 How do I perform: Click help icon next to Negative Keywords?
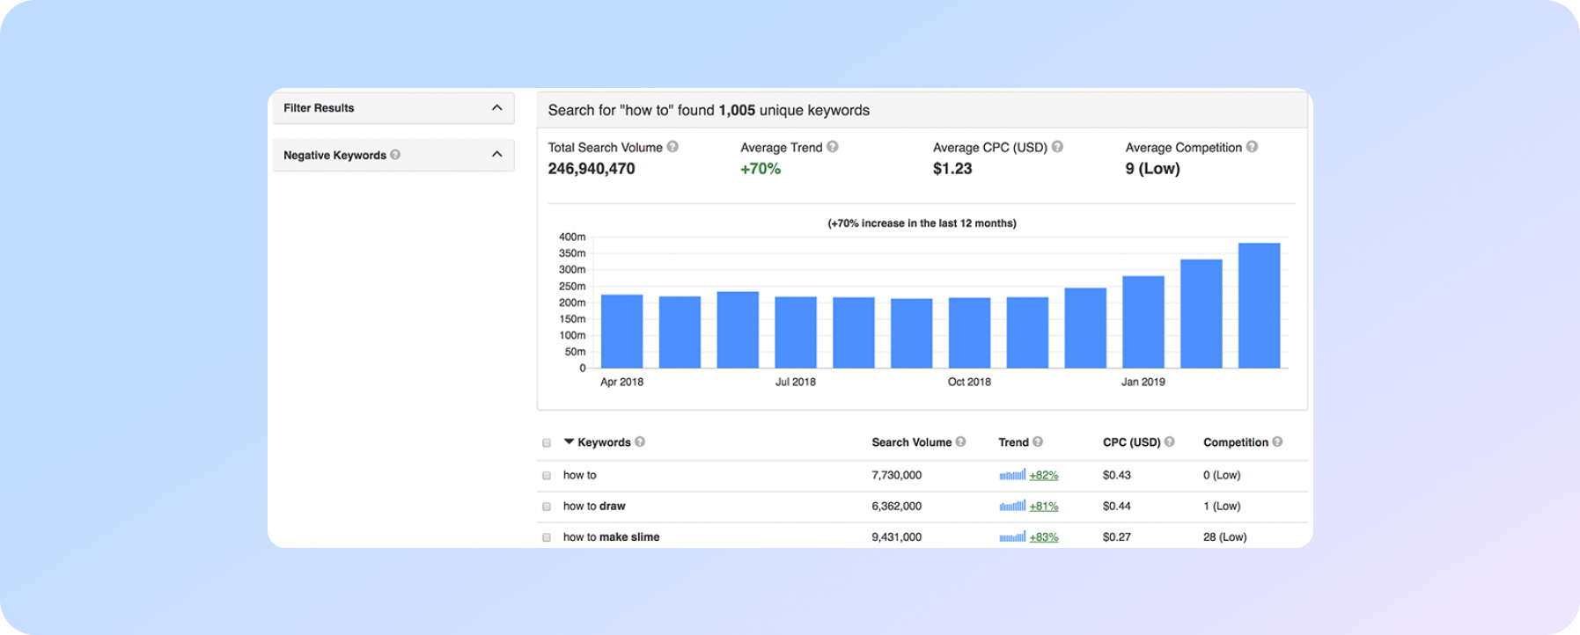[395, 155]
